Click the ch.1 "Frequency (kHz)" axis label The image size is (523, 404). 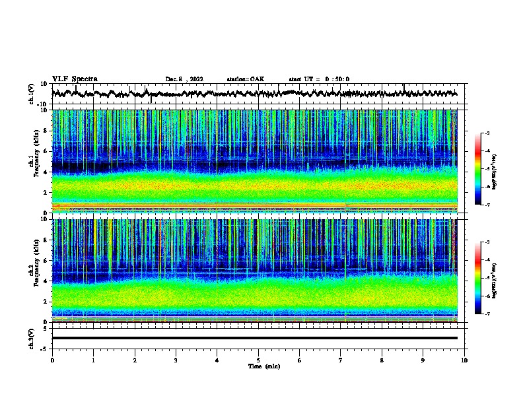(x=36, y=153)
